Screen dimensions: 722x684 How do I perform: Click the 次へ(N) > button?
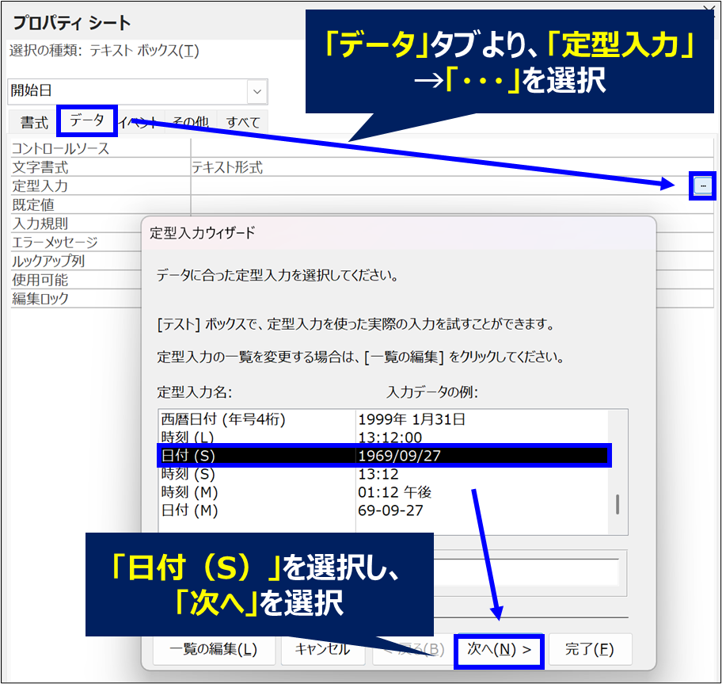tap(499, 649)
